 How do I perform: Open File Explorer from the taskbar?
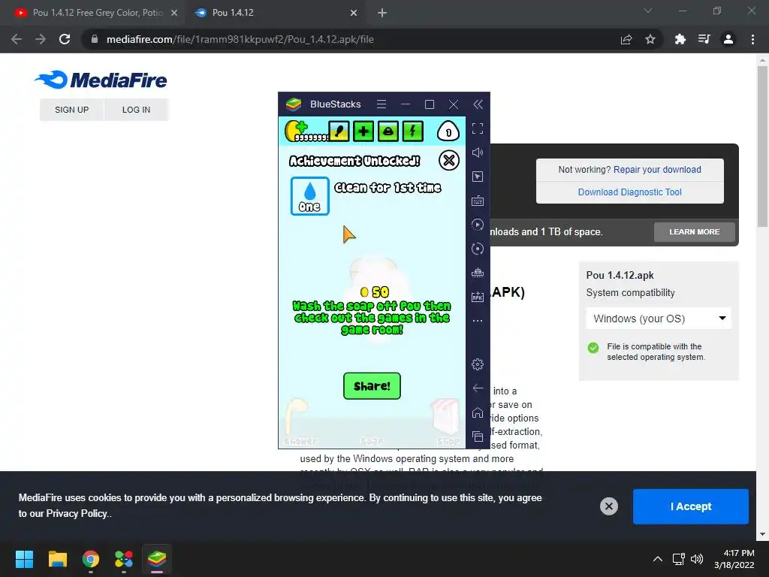(57, 559)
